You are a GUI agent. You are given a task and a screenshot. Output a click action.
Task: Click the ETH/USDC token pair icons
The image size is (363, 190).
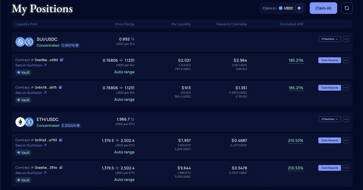click(25, 122)
